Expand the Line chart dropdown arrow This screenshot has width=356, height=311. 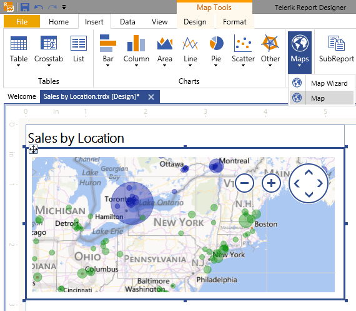click(190, 66)
